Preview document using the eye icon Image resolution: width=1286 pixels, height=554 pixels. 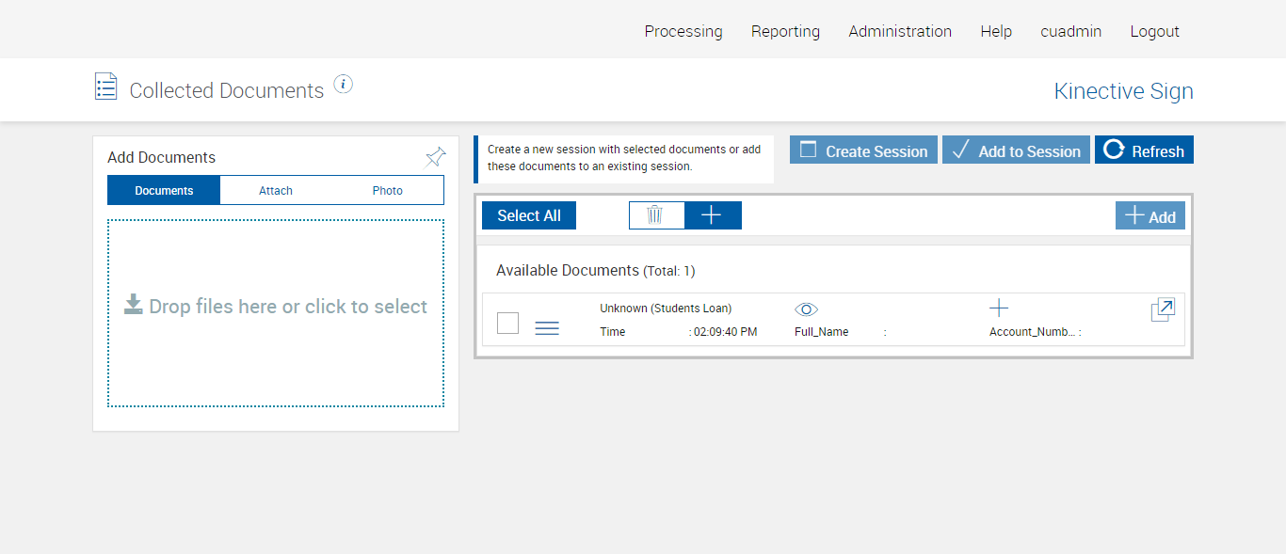pyautogui.click(x=806, y=309)
